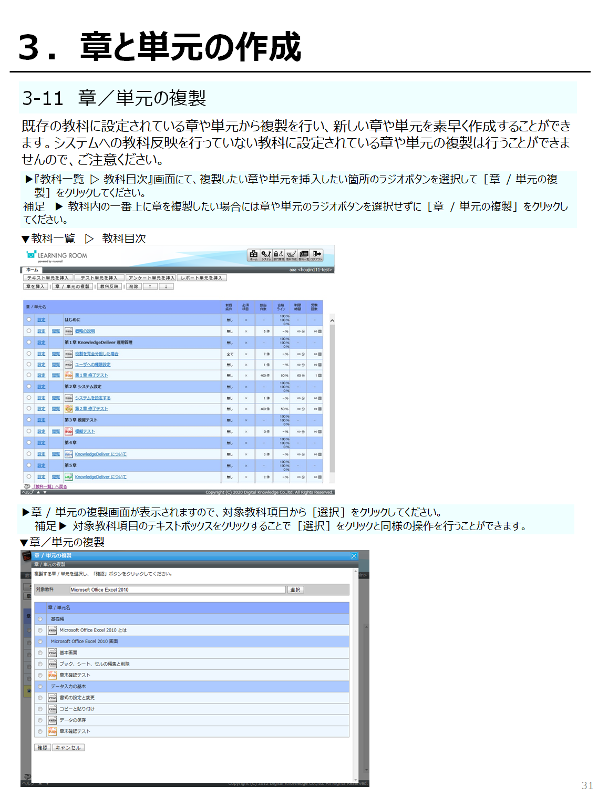
Task: Click the down arrow ↓ move button
Action: tap(166, 287)
